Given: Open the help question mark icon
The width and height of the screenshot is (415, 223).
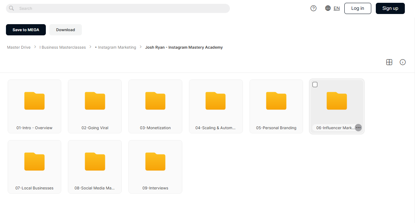Looking at the screenshot, I should pos(314,8).
